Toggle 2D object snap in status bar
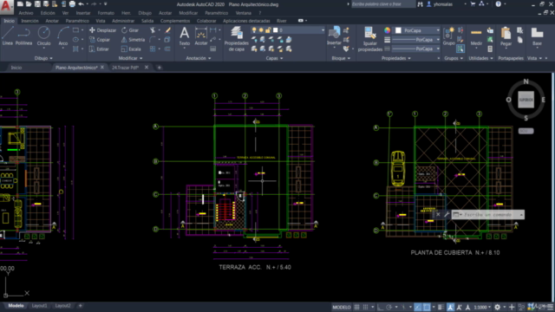 pyautogui.click(x=427, y=307)
